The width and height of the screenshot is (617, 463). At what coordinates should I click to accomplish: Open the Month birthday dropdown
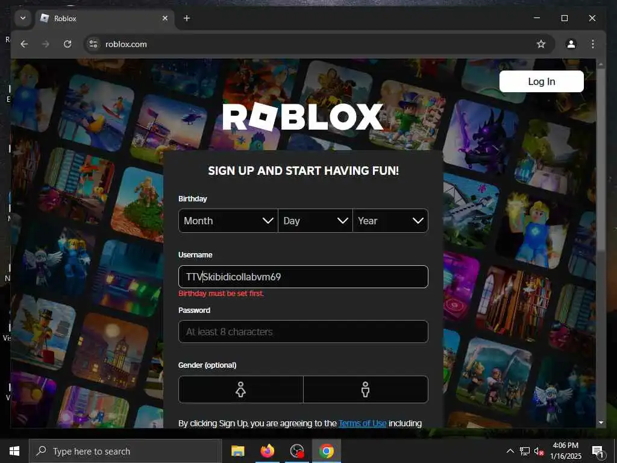pos(228,221)
